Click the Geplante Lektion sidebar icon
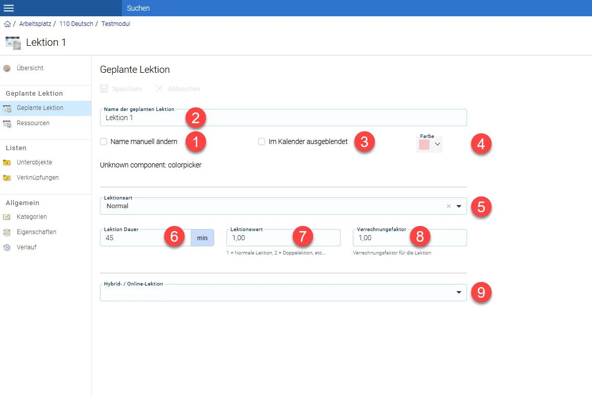592x397 pixels. (x=7, y=108)
